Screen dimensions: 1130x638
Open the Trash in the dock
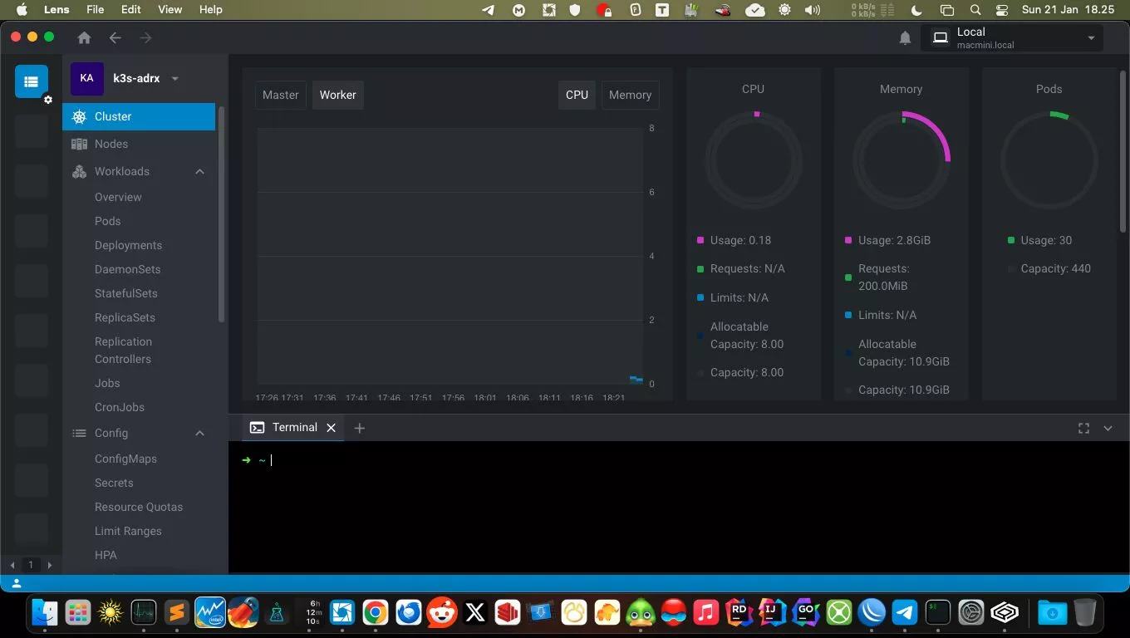pos(1085,613)
